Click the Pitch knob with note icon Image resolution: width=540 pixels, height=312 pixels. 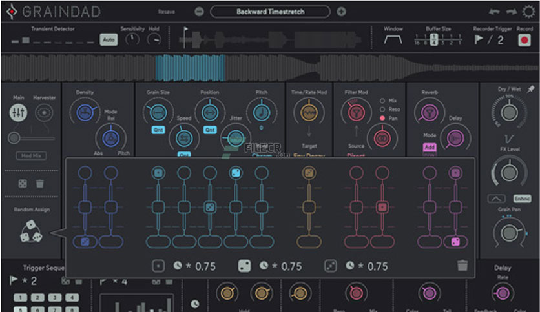(x=262, y=112)
